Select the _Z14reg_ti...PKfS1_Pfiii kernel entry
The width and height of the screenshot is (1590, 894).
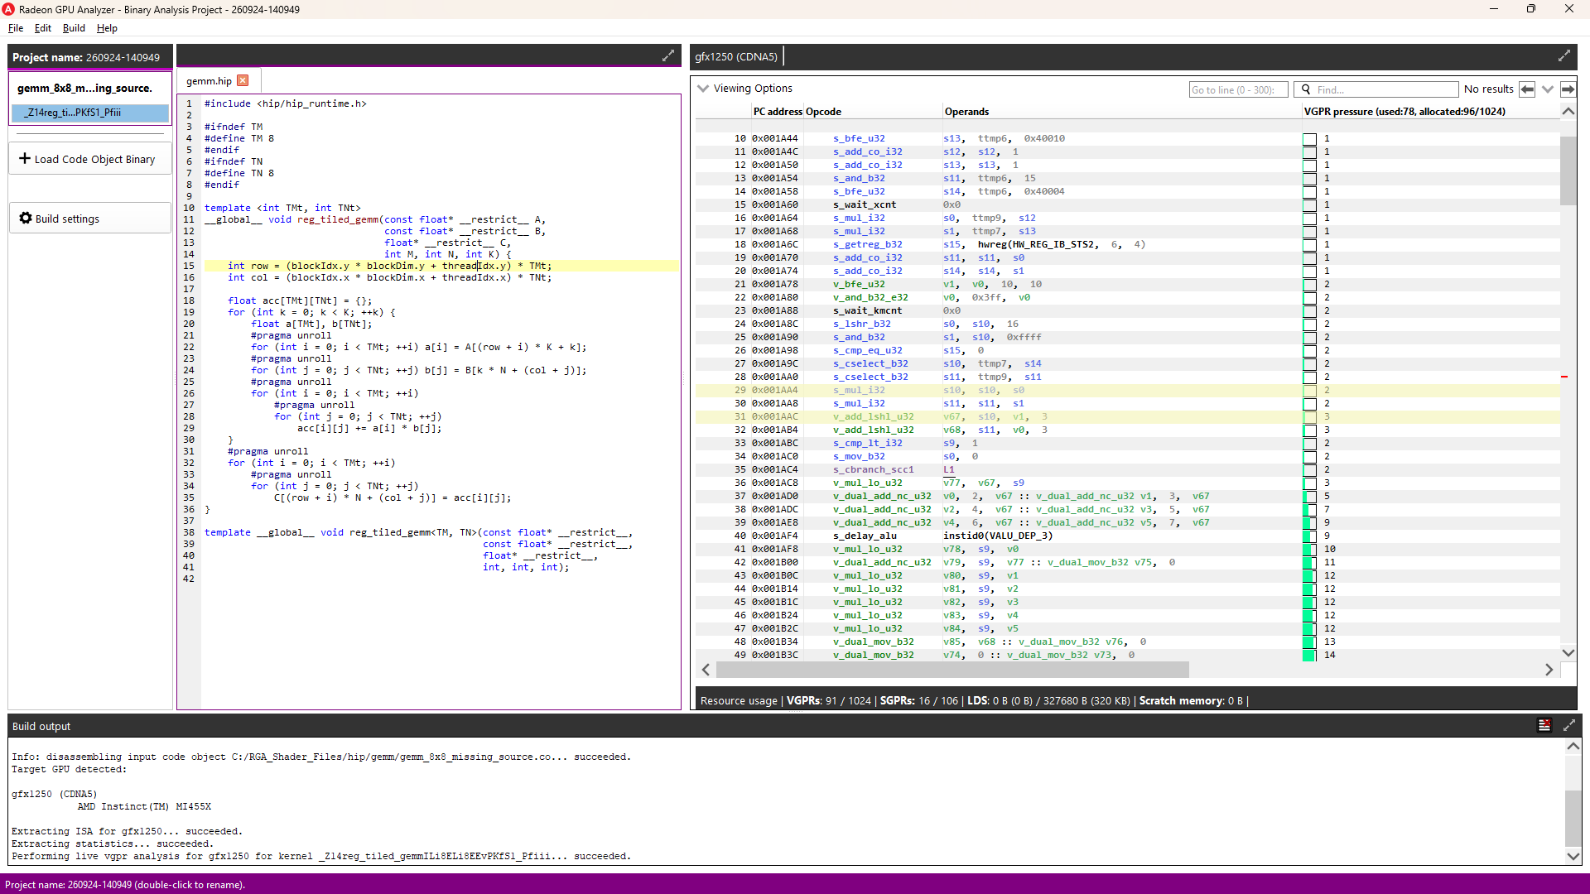point(89,112)
